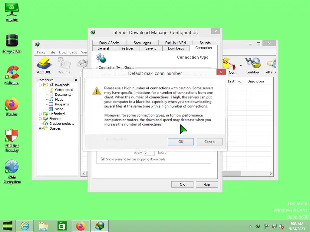Click the connection type globe icon

(101, 58)
